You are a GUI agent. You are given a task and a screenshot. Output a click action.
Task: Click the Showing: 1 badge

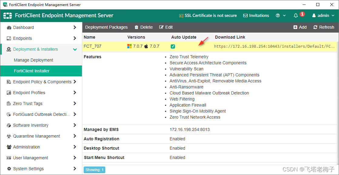(95, 170)
